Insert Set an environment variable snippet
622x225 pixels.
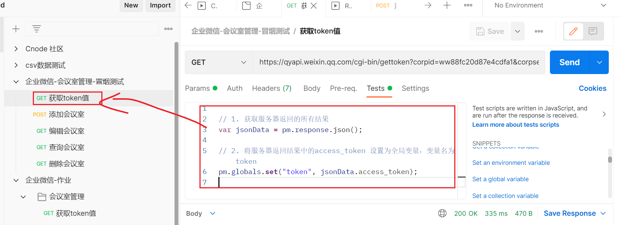point(511,163)
